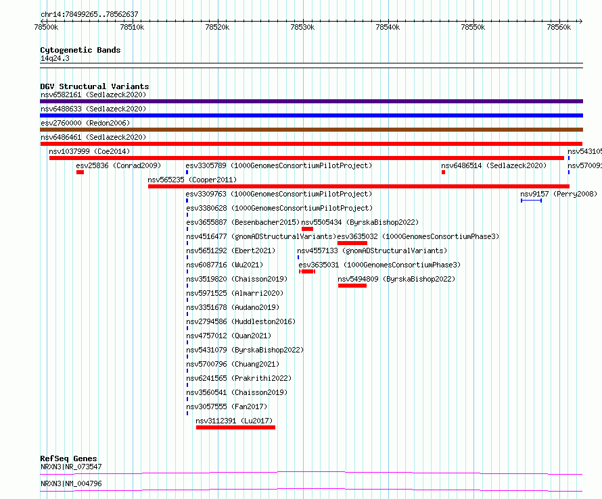602x499 pixels.
Task: Open the nsv3560541 (Chaisson2019) label
Action: [237, 392]
